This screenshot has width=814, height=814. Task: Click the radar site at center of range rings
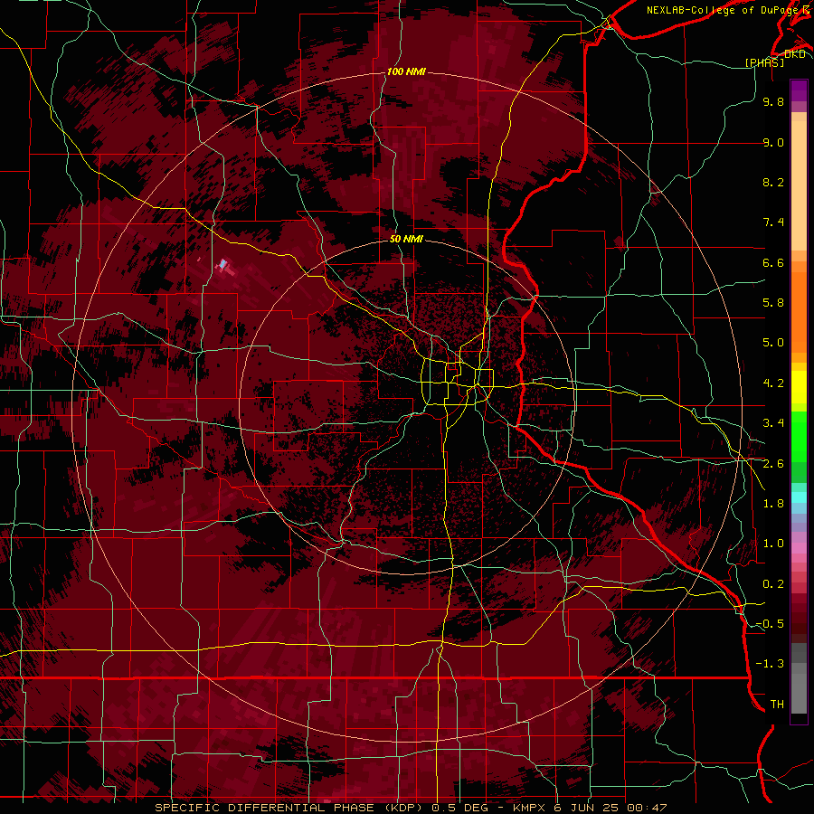tap(407, 406)
